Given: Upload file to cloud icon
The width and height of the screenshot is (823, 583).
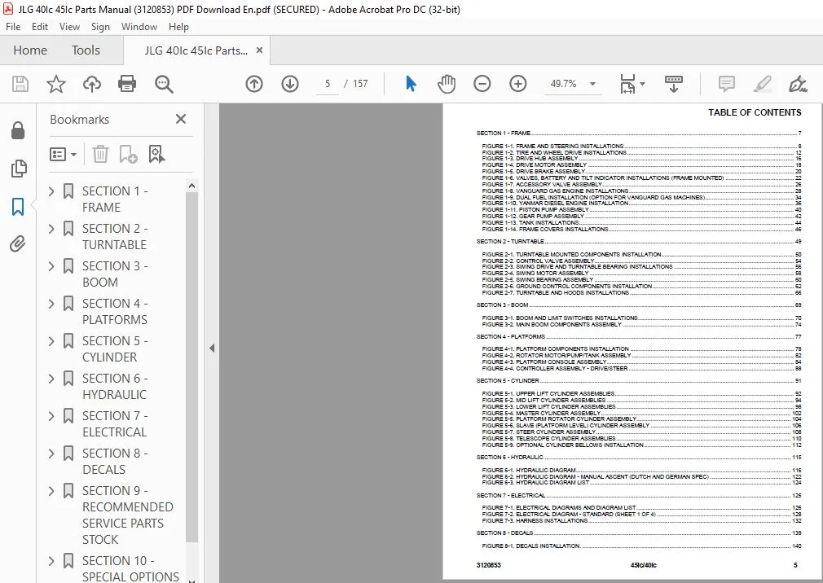Looking at the screenshot, I should 92,84.
